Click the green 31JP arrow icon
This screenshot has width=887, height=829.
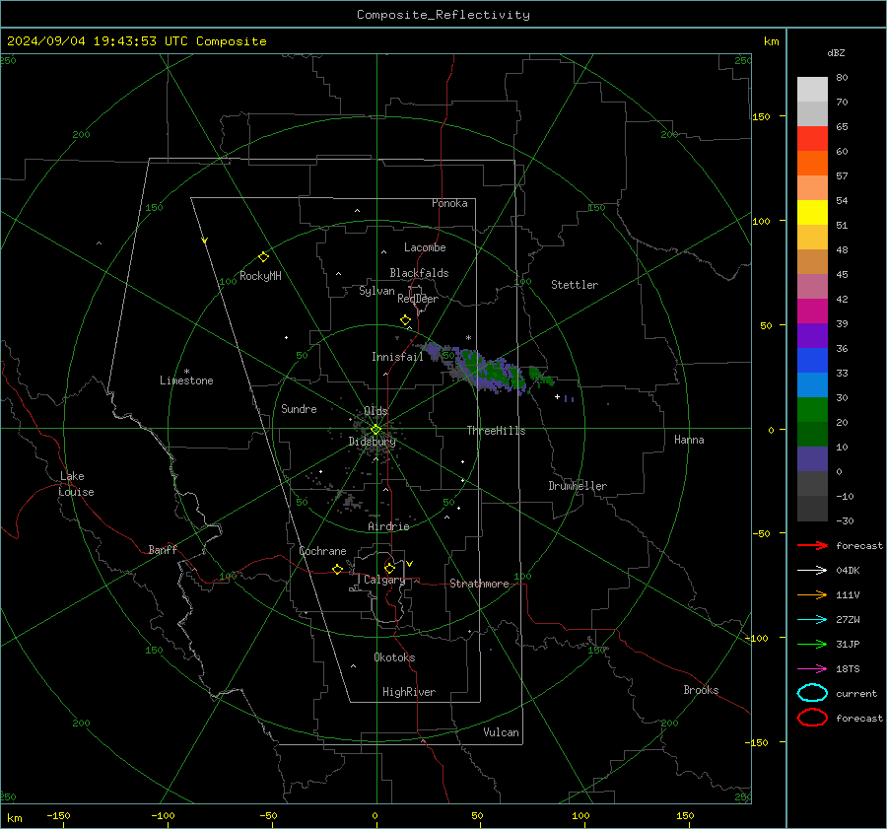point(812,644)
